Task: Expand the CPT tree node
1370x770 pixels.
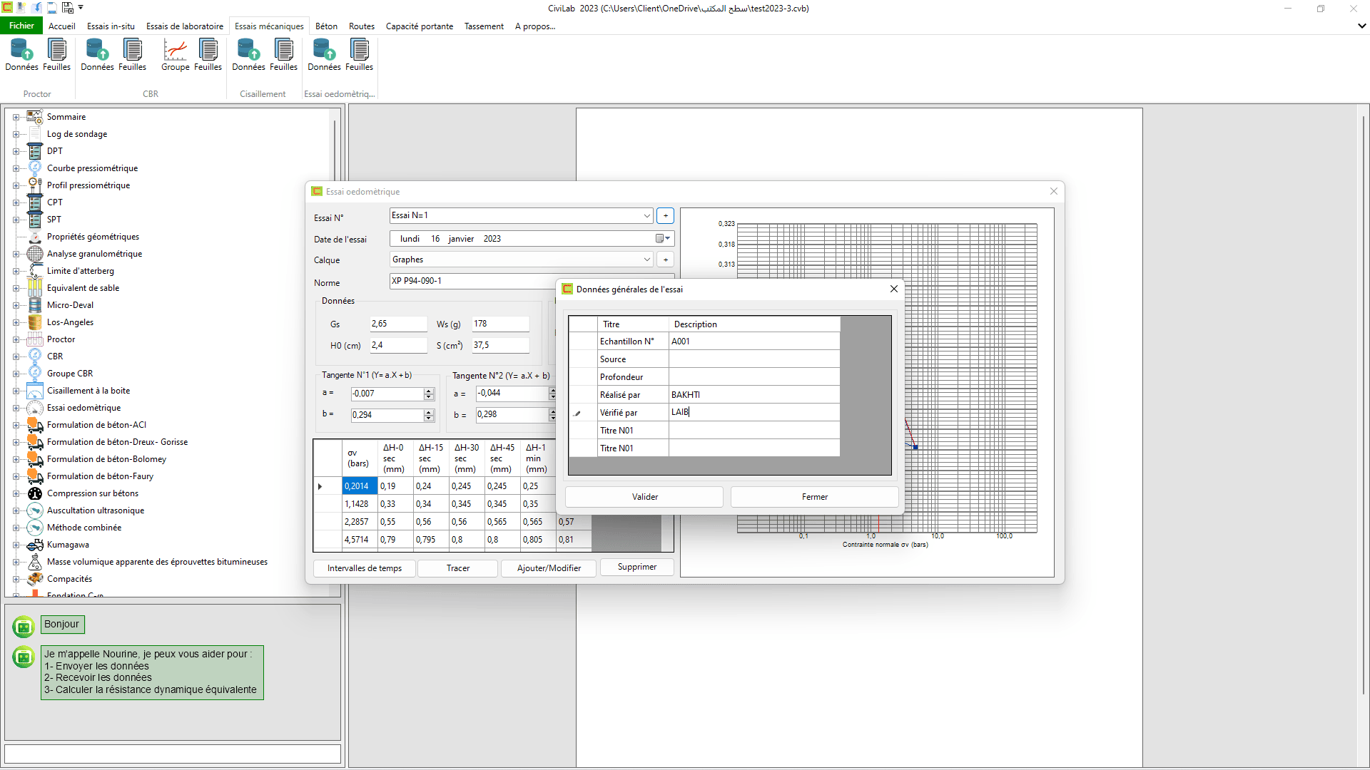Action: (x=16, y=202)
